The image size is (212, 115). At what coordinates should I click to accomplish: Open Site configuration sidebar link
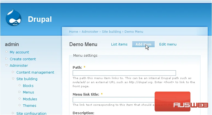click(x=31, y=113)
